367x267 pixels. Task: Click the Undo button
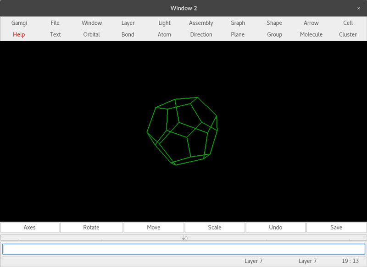pos(275,227)
